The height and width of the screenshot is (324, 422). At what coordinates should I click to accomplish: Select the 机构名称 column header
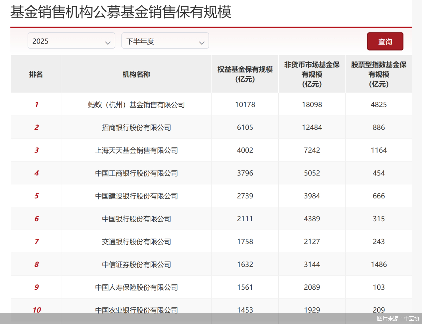(x=136, y=74)
